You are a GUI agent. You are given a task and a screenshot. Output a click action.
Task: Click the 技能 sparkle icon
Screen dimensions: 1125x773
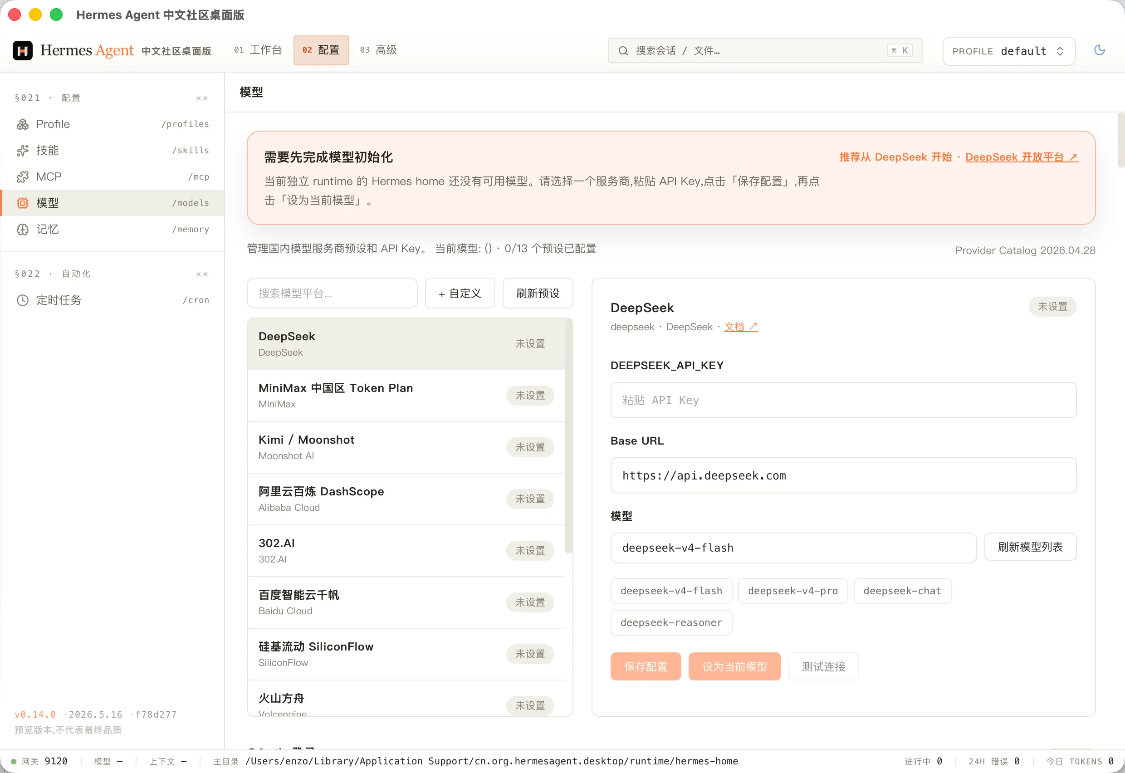(x=23, y=151)
